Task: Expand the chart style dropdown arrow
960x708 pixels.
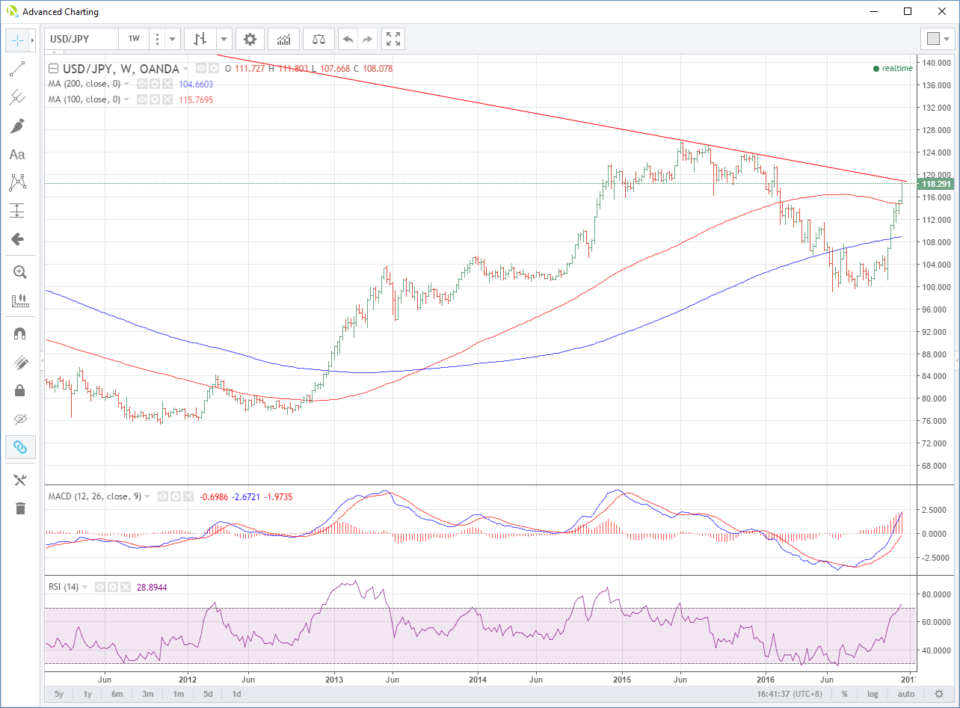Action: click(x=224, y=39)
